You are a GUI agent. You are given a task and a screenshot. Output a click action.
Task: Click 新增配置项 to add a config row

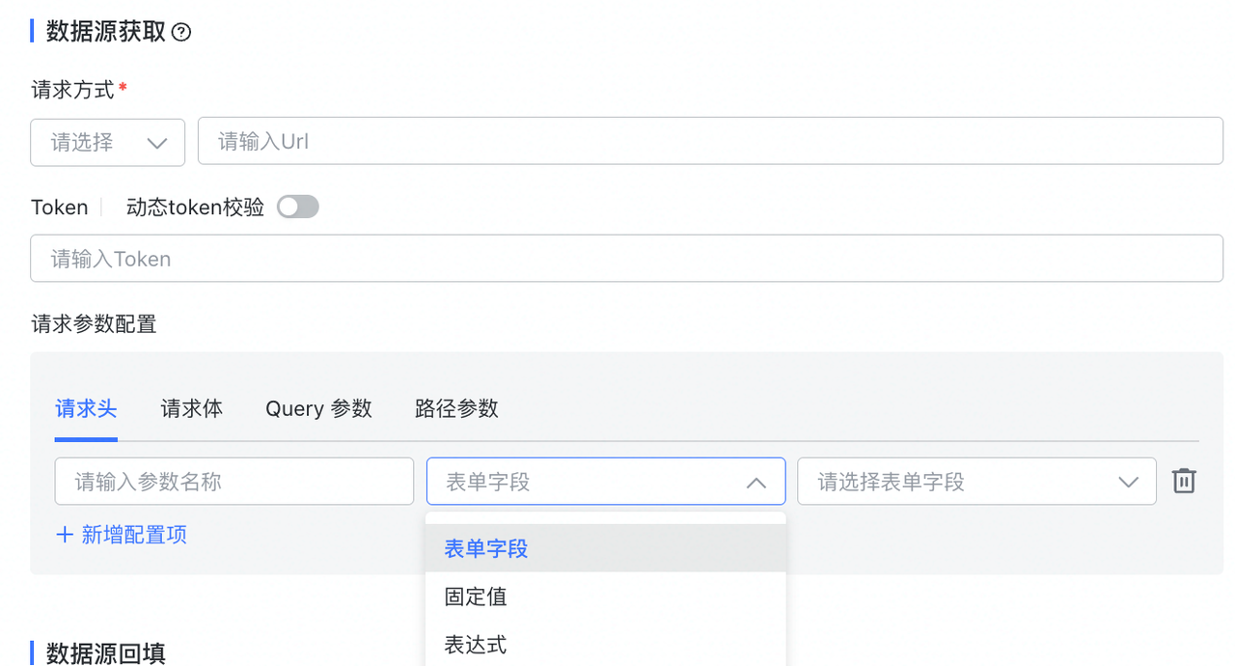(133, 535)
